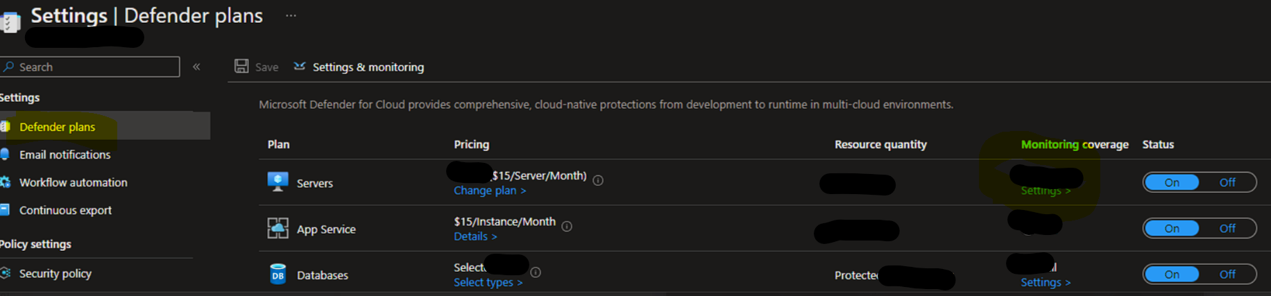Click the Security policy gear icon
1271x296 pixels.
tap(5, 273)
